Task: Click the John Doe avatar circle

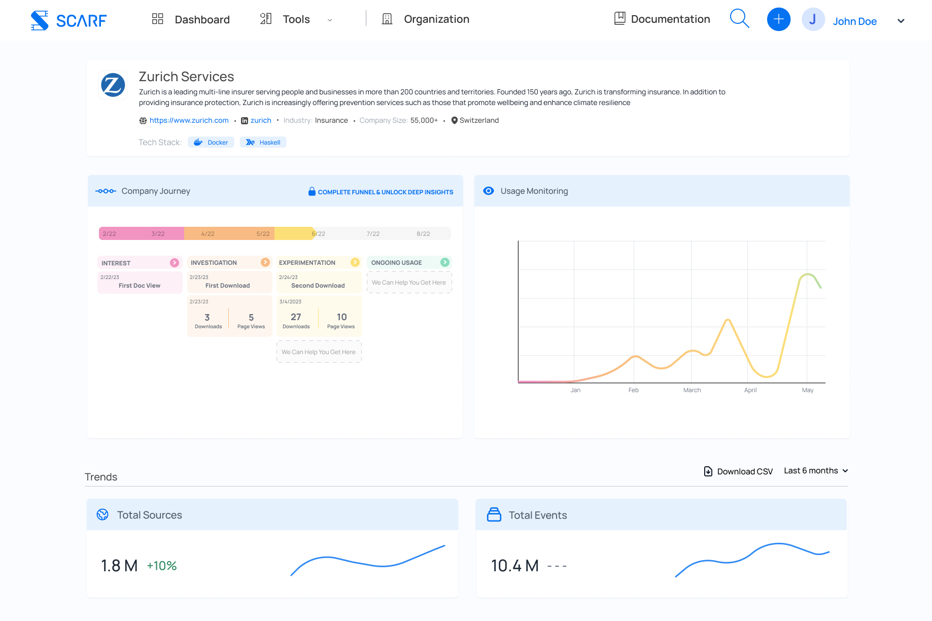Action: pyautogui.click(x=813, y=20)
